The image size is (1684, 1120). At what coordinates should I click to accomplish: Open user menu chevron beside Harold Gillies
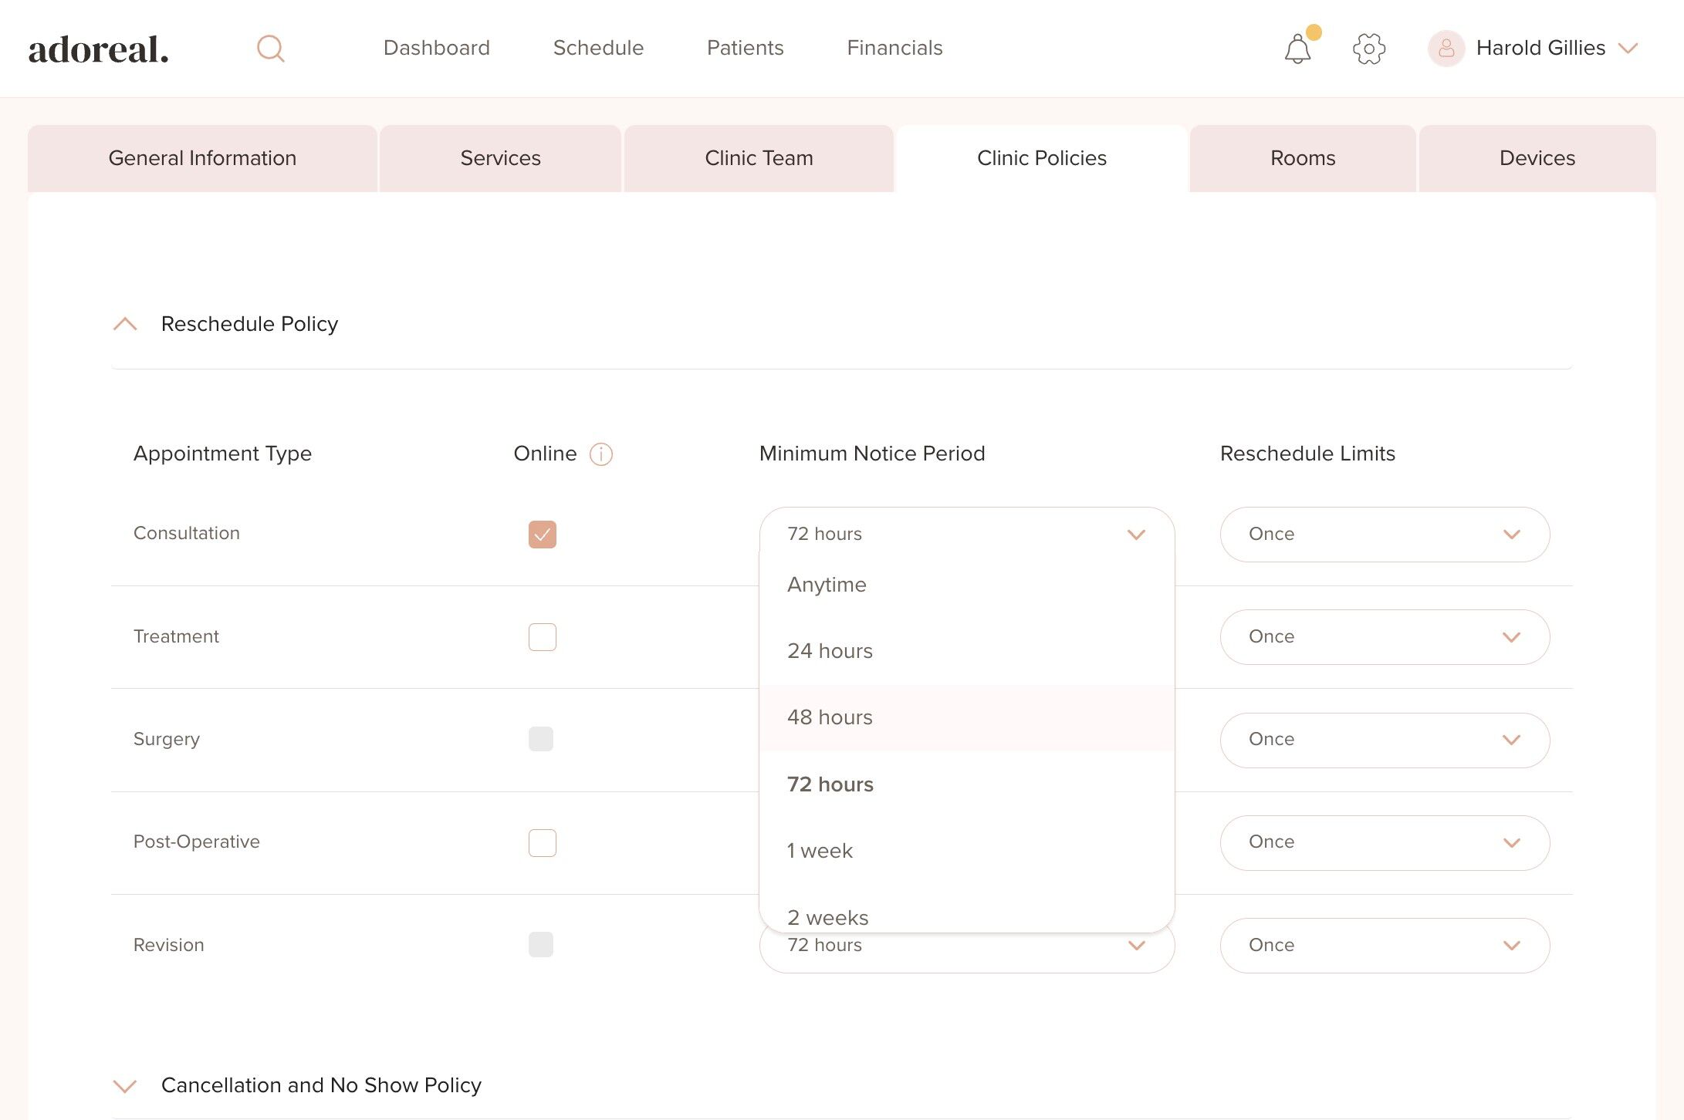point(1628,49)
